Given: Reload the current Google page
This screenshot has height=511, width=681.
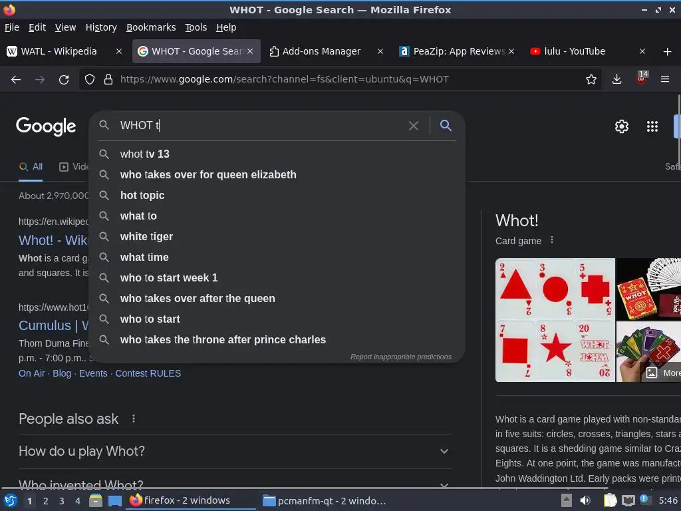Looking at the screenshot, I should coord(64,80).
